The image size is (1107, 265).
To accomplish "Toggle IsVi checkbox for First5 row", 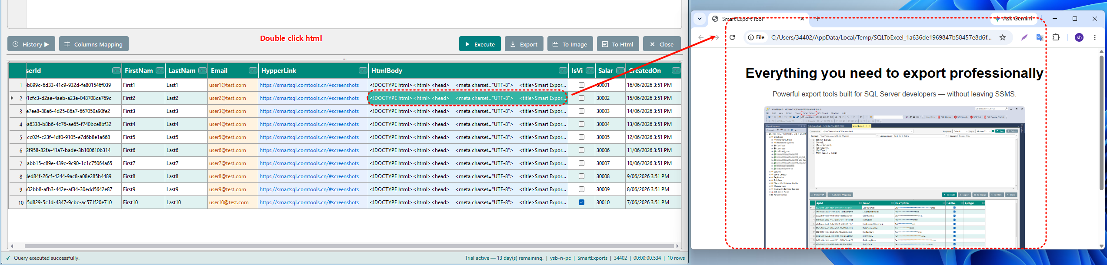I will click(x=581, y=137).
